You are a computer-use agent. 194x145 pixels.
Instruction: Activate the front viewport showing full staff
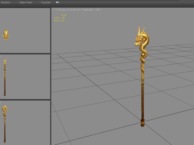point(25,77)
